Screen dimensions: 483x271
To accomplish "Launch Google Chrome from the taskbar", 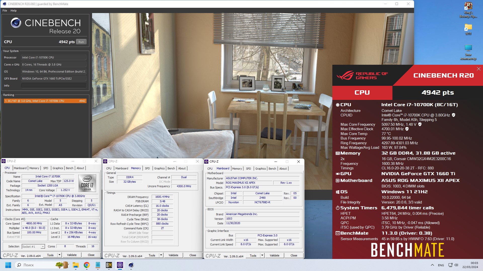I will (87, 265).
